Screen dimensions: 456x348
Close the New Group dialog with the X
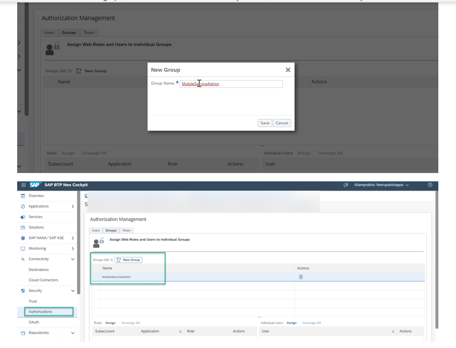pyautogui.click(x=288, y=70)
